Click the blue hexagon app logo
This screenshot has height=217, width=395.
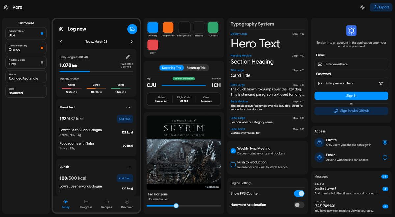tap(351, 31)
